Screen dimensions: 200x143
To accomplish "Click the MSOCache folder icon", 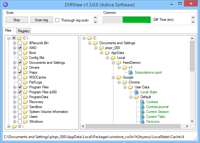I will tap(25, 77).
